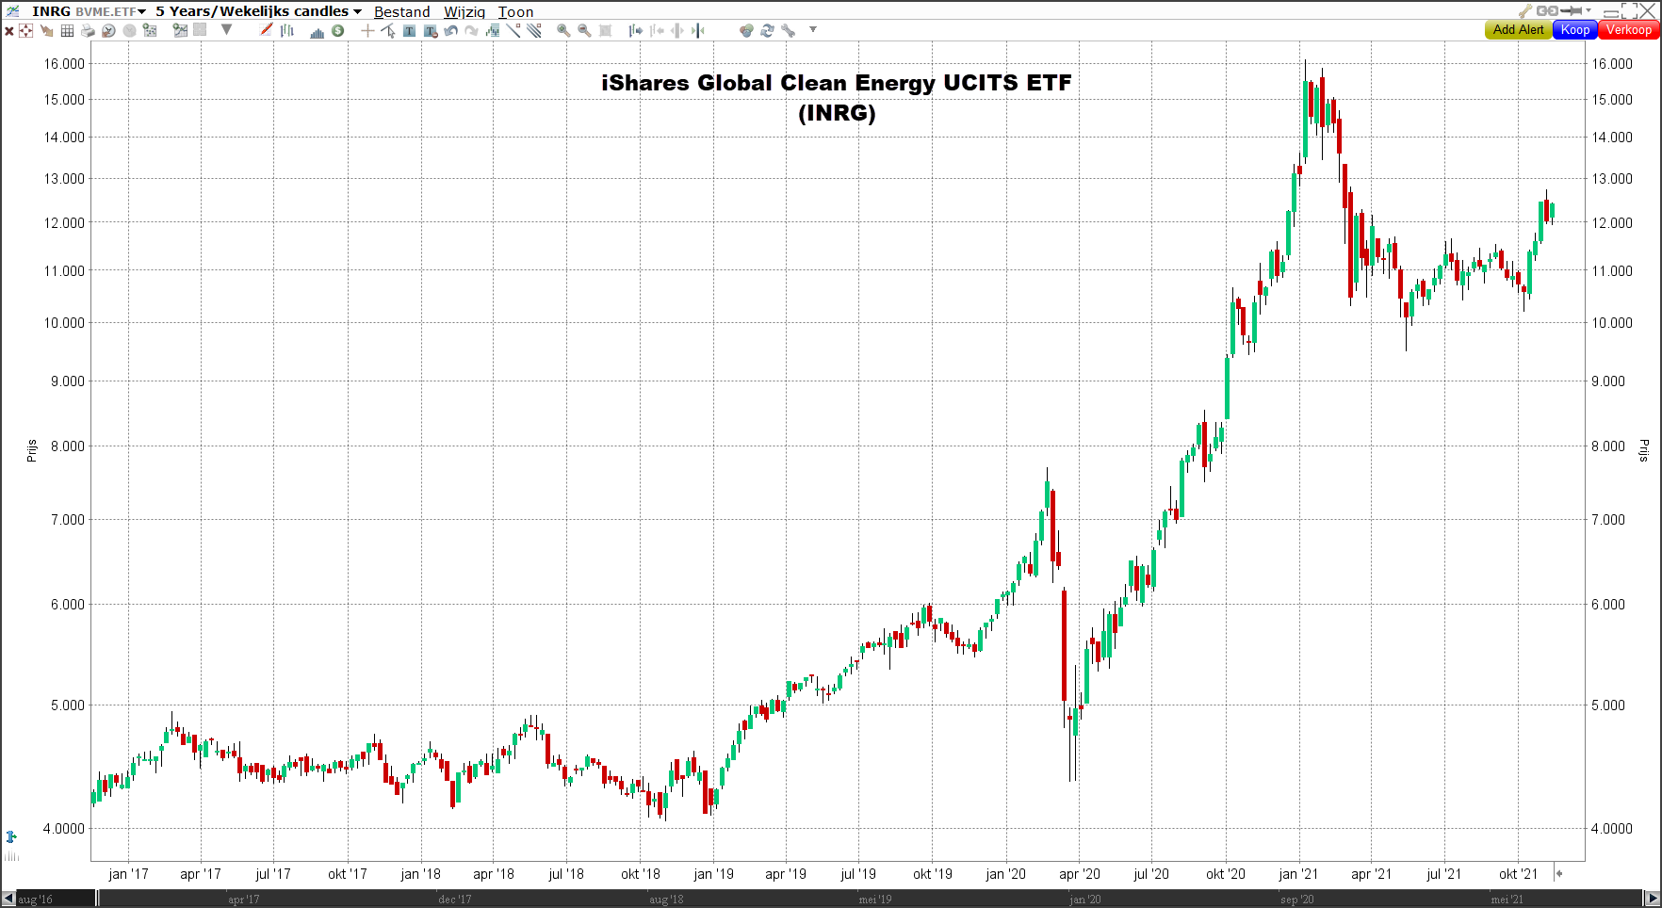Click the aug '16 scrollbar label
Image resolution: width=1662 pixels, height=908 pixels.
[36, 900]
